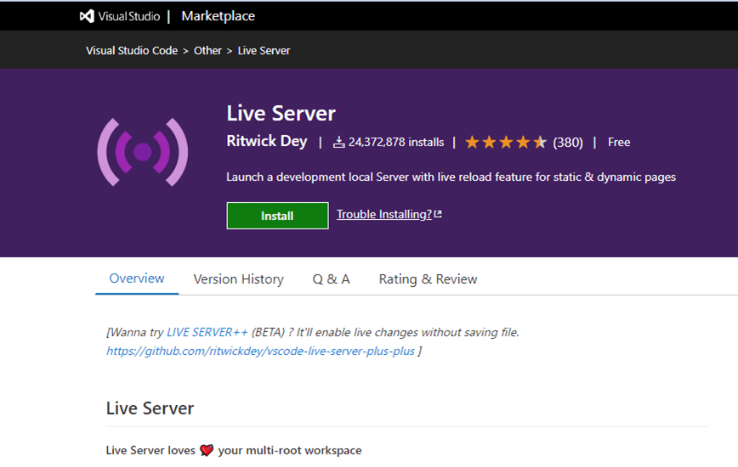Click the red heart emoji icon

point(207,451)
